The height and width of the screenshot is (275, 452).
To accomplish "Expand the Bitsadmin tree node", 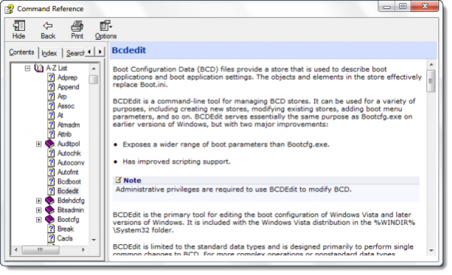I will pos(38,210).
